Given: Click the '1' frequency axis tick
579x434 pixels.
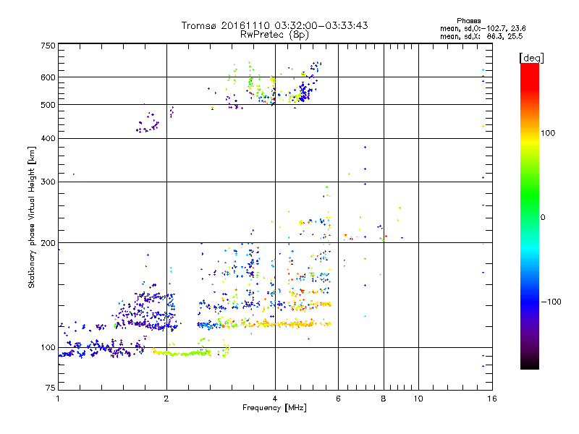Looking at the screenshot, I should pos(58,399).
